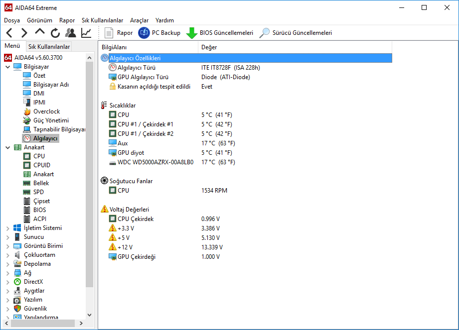Switch to Sık Kullanılanlar sidebar tab
The image size is (459, 330).
coord(49,46)
